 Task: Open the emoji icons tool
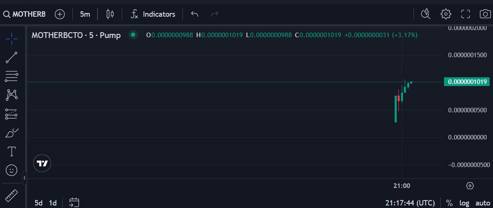pyautogui.click(x=12, y=170)
